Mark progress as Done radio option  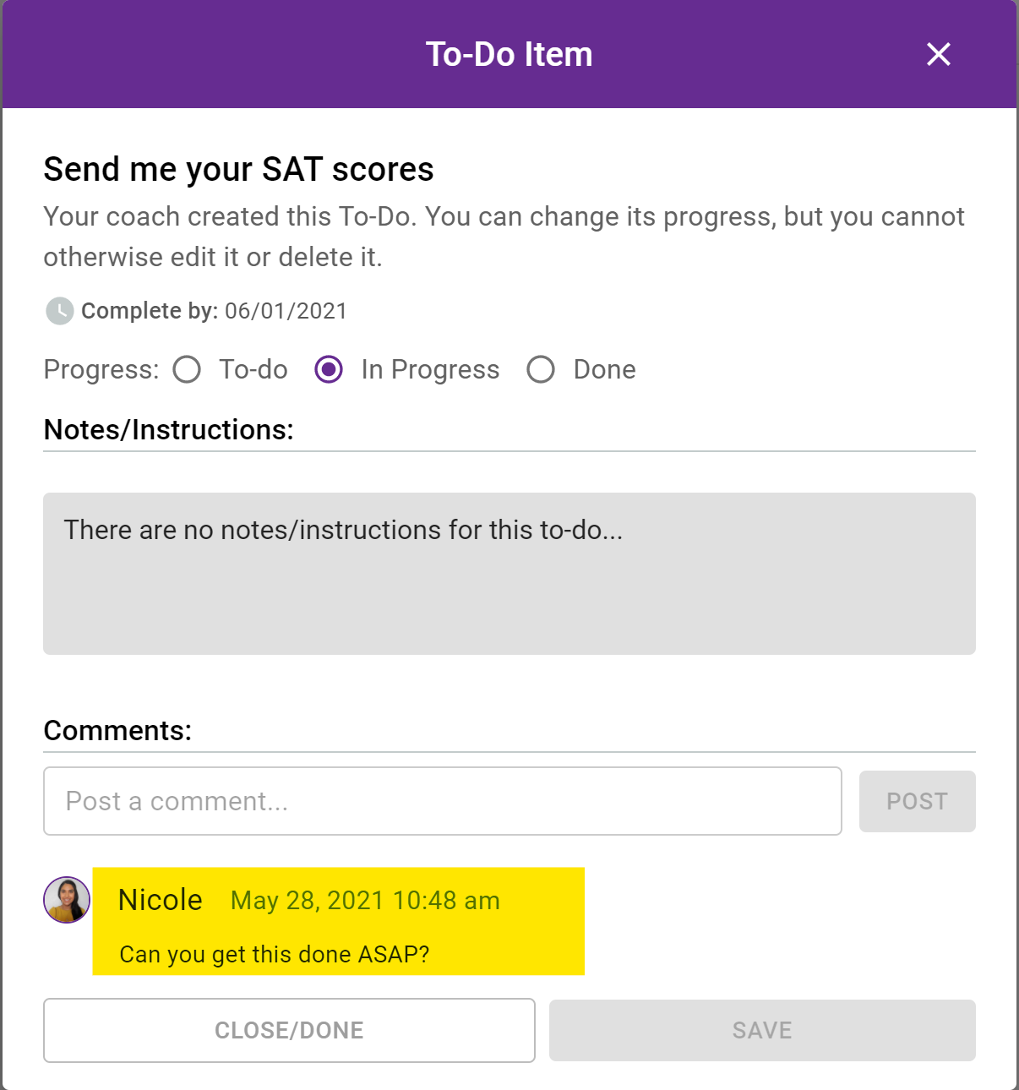(x=541, y=369)
